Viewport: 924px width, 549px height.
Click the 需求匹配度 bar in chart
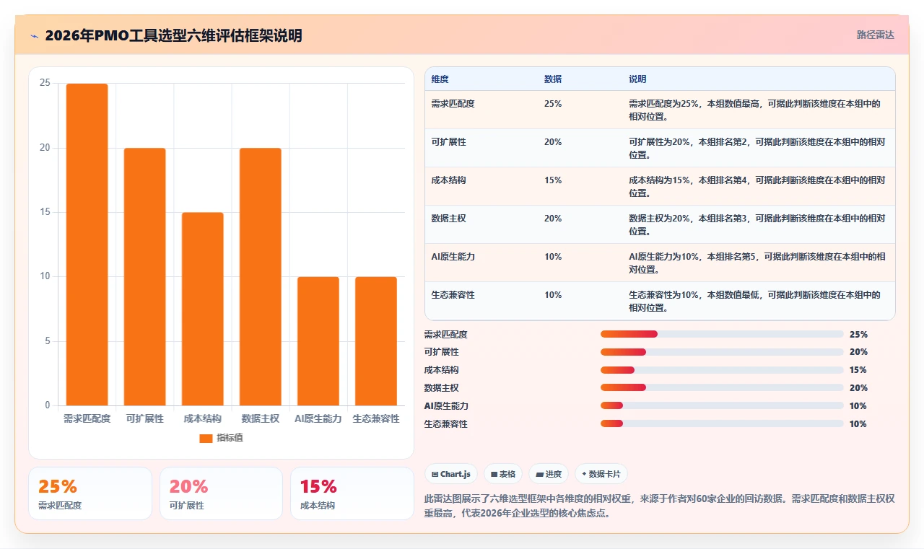87,245
